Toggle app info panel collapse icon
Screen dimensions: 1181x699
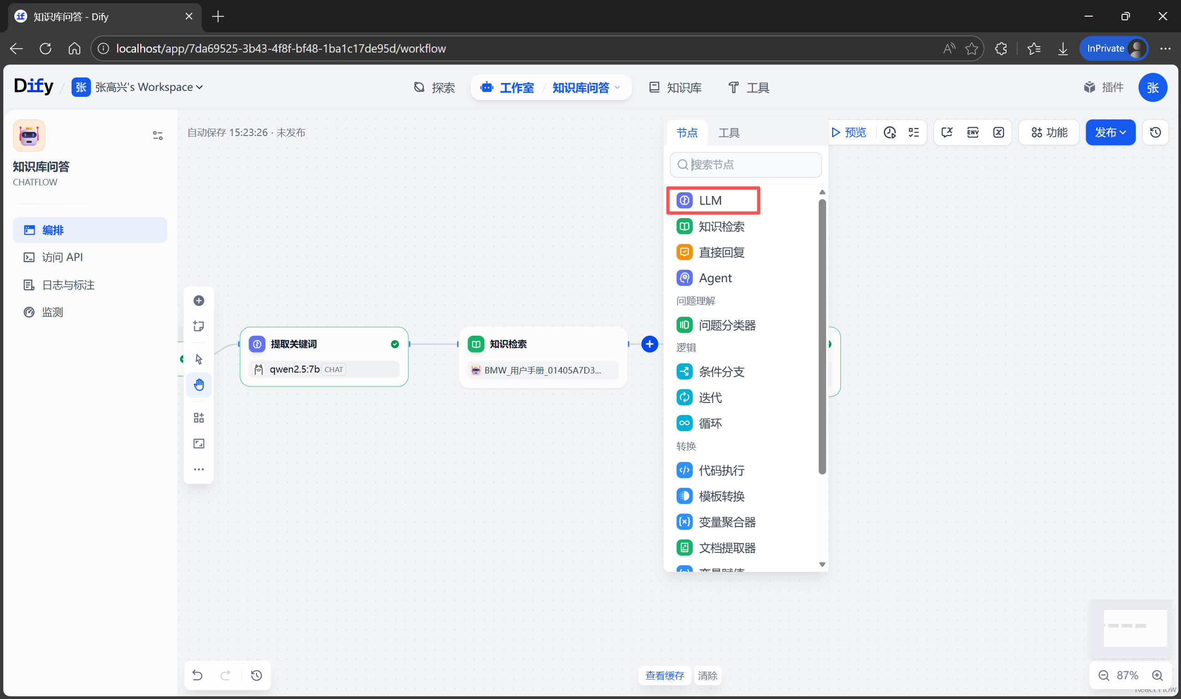click(157, 136)
